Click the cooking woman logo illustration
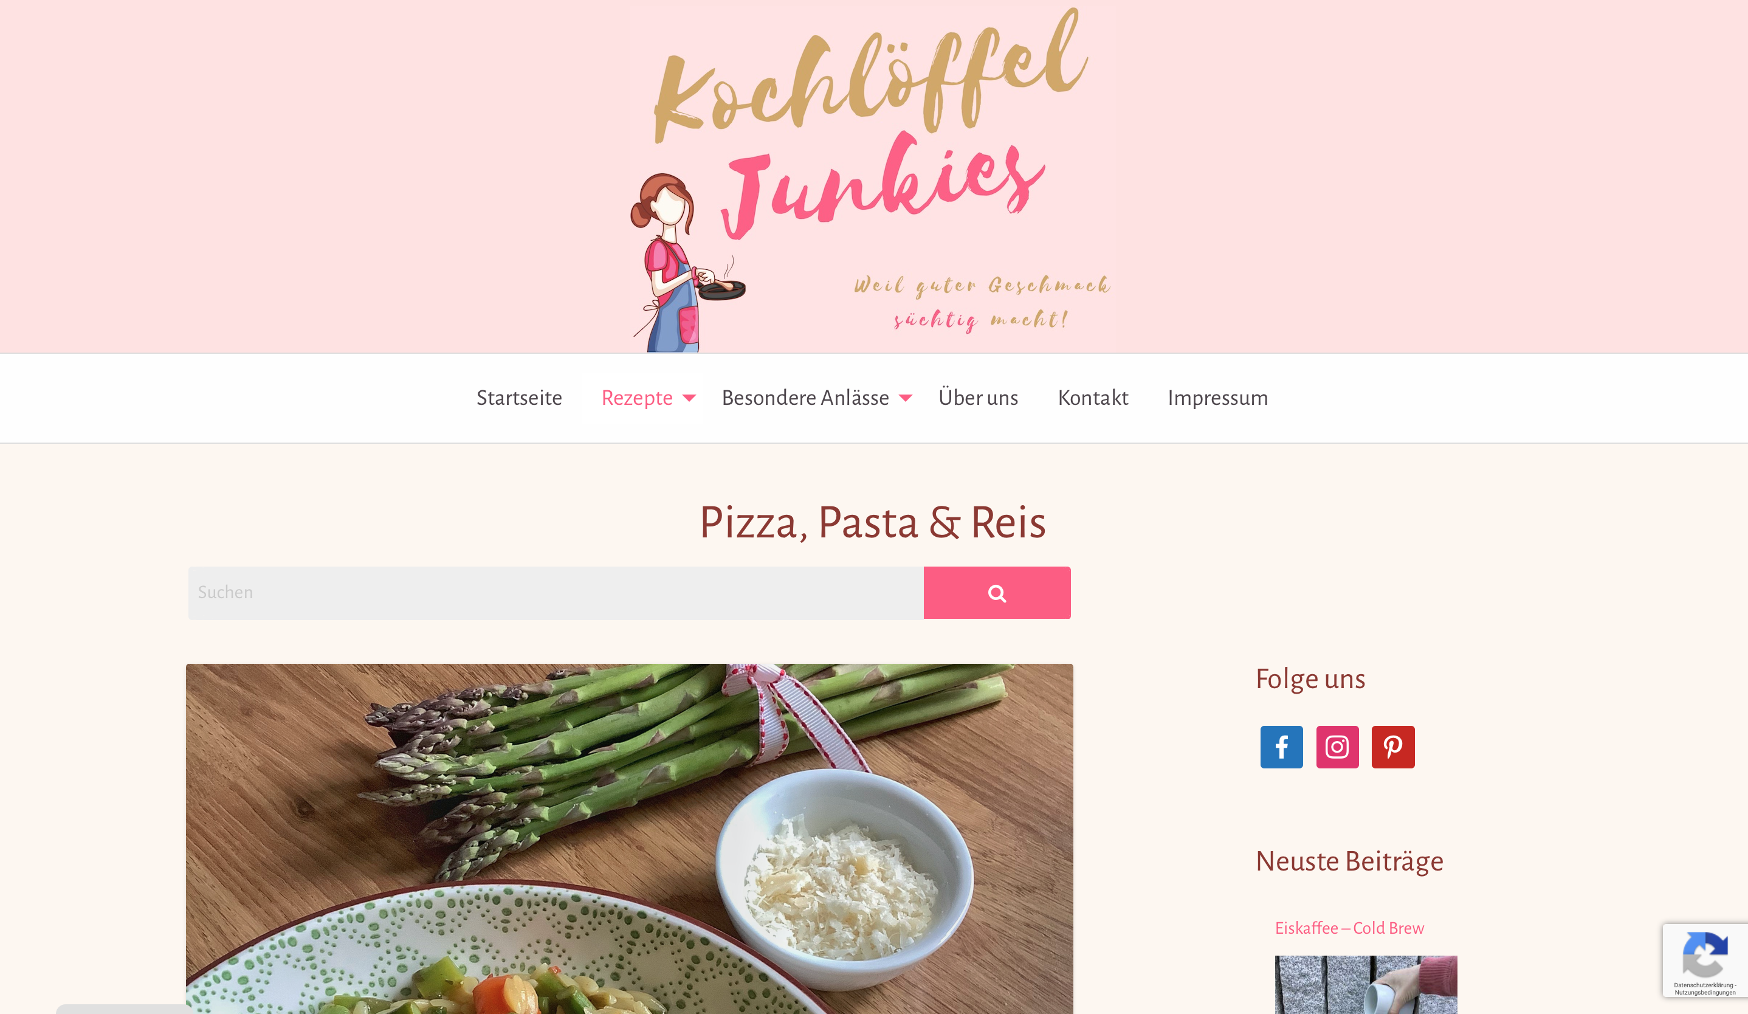Viewport: 1748px width, 1014px height. point(687,262)
